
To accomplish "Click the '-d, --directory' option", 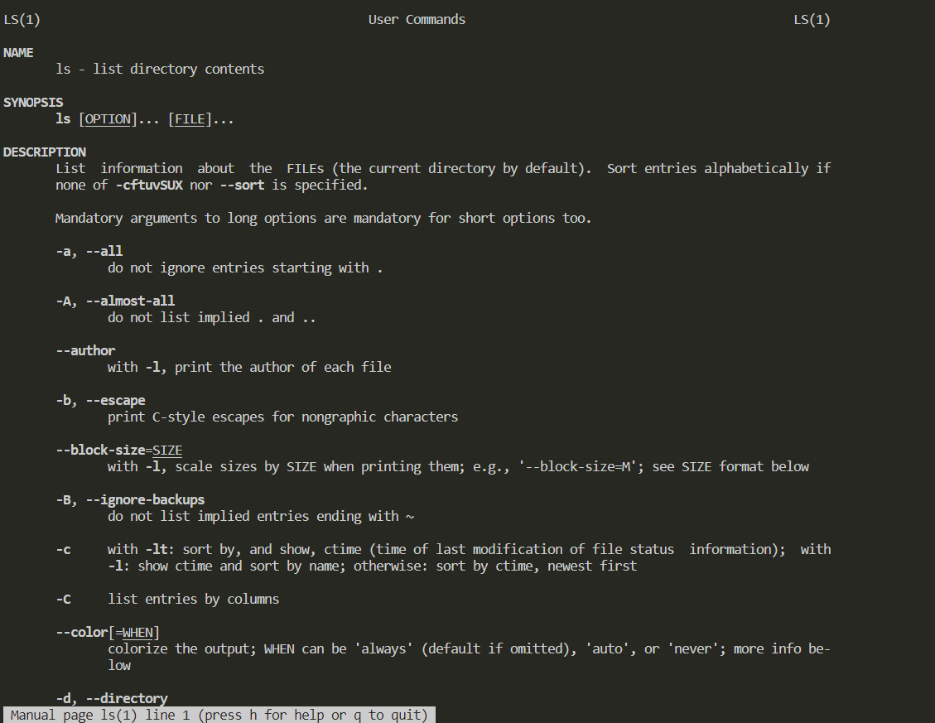I will click(112, 698).
